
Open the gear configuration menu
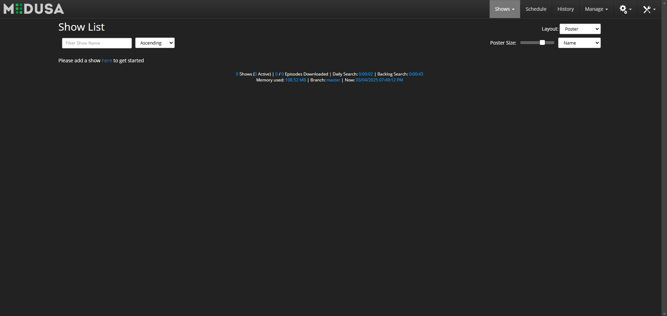[625, 9]
